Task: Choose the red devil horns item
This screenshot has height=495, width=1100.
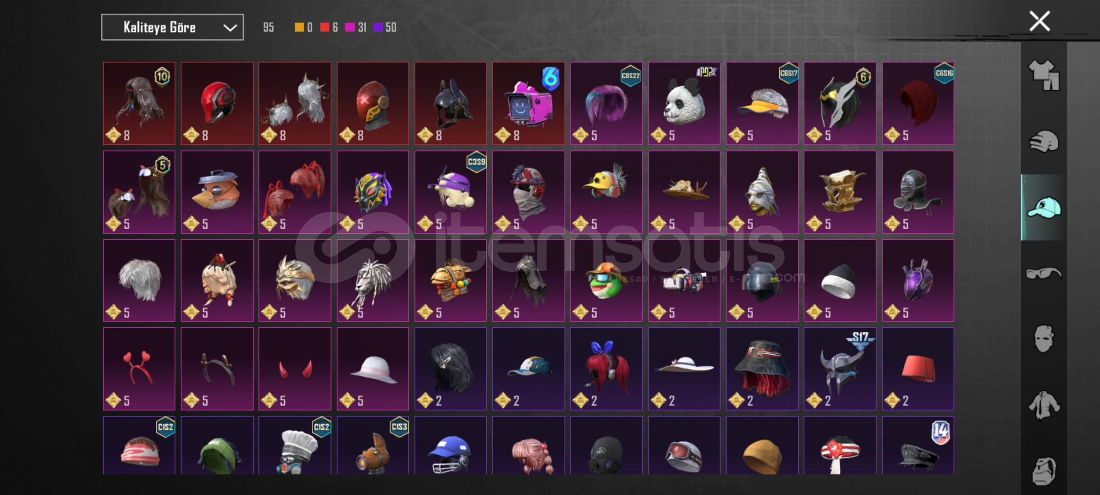Action: coord(295,368)
